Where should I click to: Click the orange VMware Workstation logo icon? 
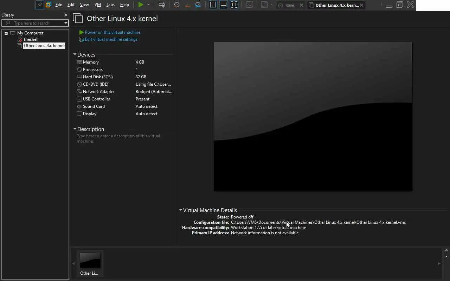49,5
